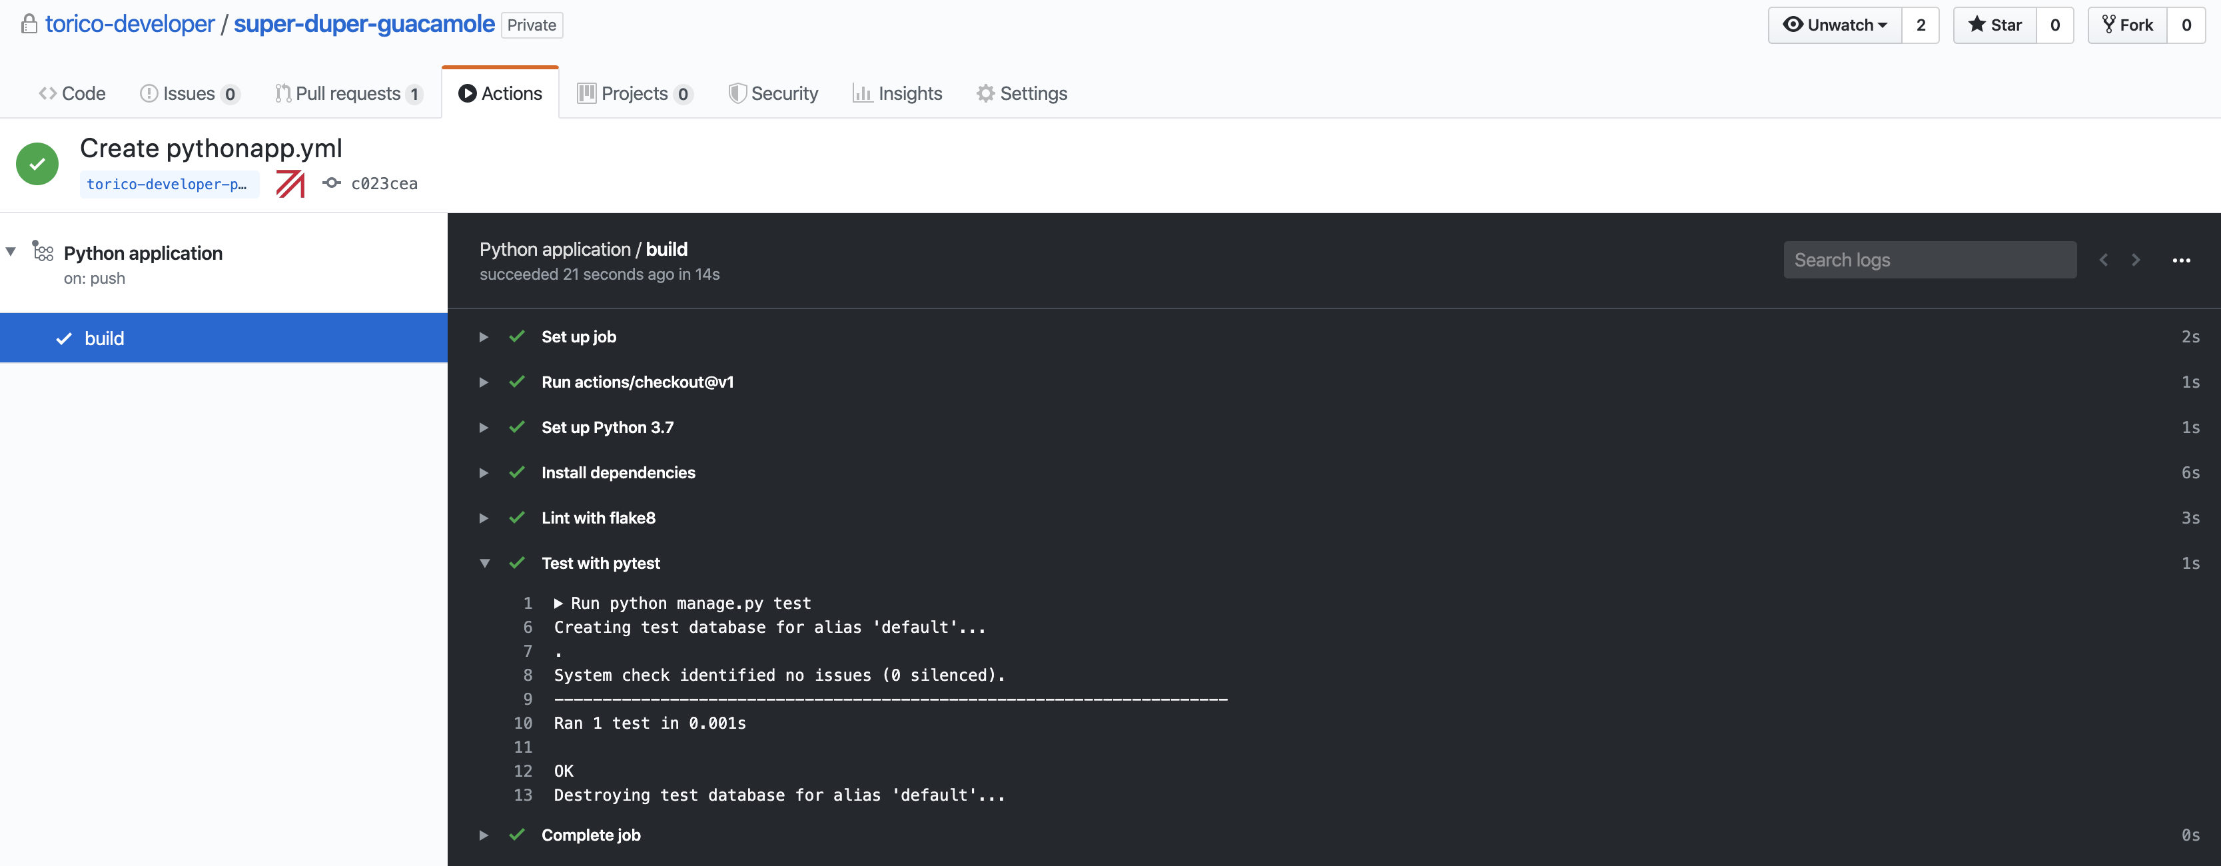Click log line number 13
The image size is (2221, 866).
pos(524,795)
